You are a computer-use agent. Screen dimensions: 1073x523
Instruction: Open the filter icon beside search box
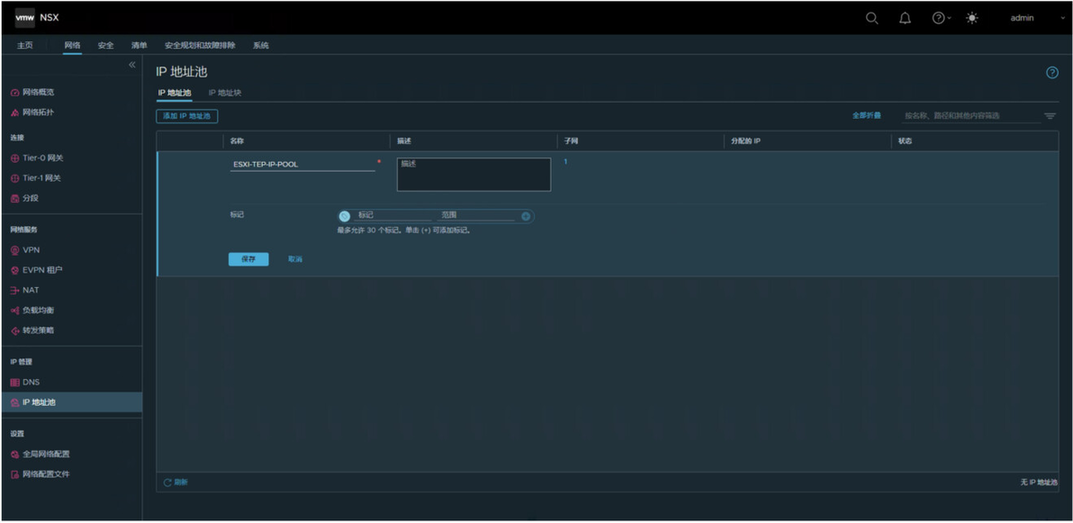point(1050,116)
